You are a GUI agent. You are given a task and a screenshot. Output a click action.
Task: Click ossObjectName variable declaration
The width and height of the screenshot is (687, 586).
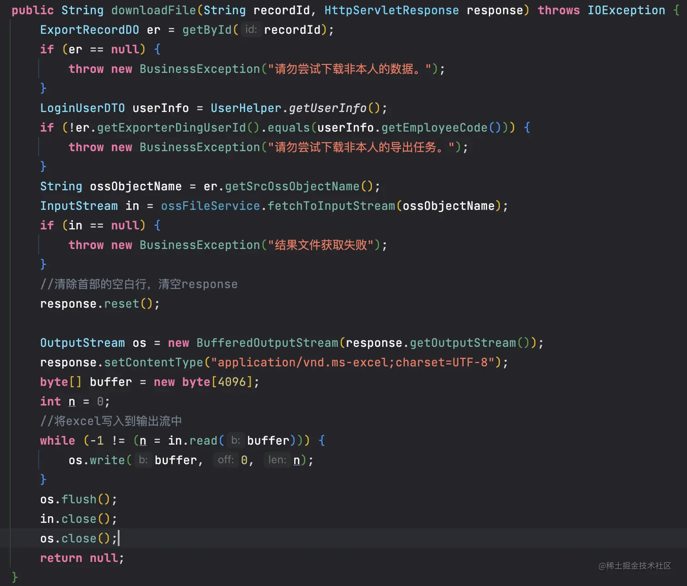coord(135,186)
